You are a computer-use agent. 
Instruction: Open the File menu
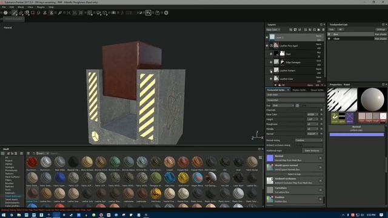[x=4, y=7]
